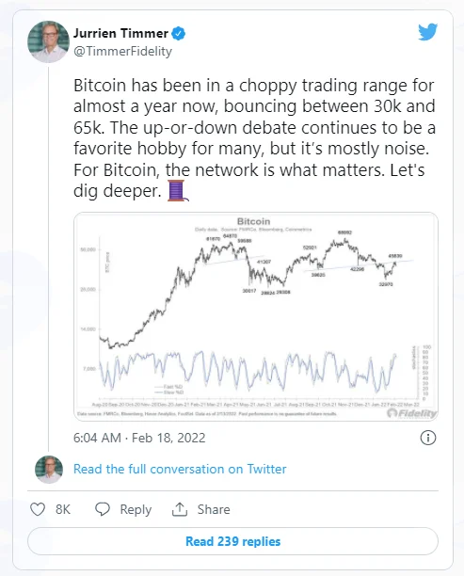The image size is (464, 576).
Task: Open the @TimmerFidelity handle link
Action: point(122,51)
